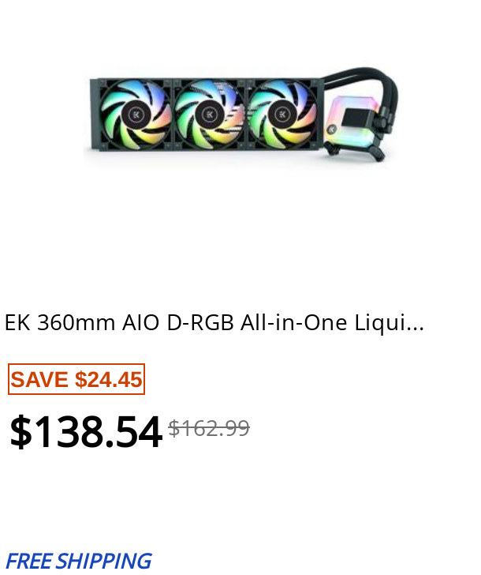Click the right RGB fan in product photo
The height and width of the screenshot is (575, 481).
click(x=282, y=115)
